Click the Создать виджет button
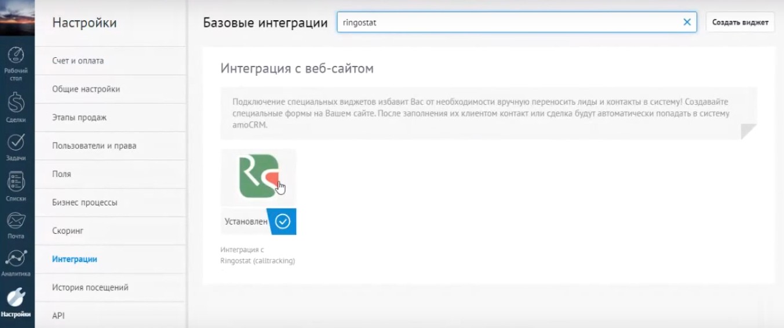784x328 pixels. point(740,23)
